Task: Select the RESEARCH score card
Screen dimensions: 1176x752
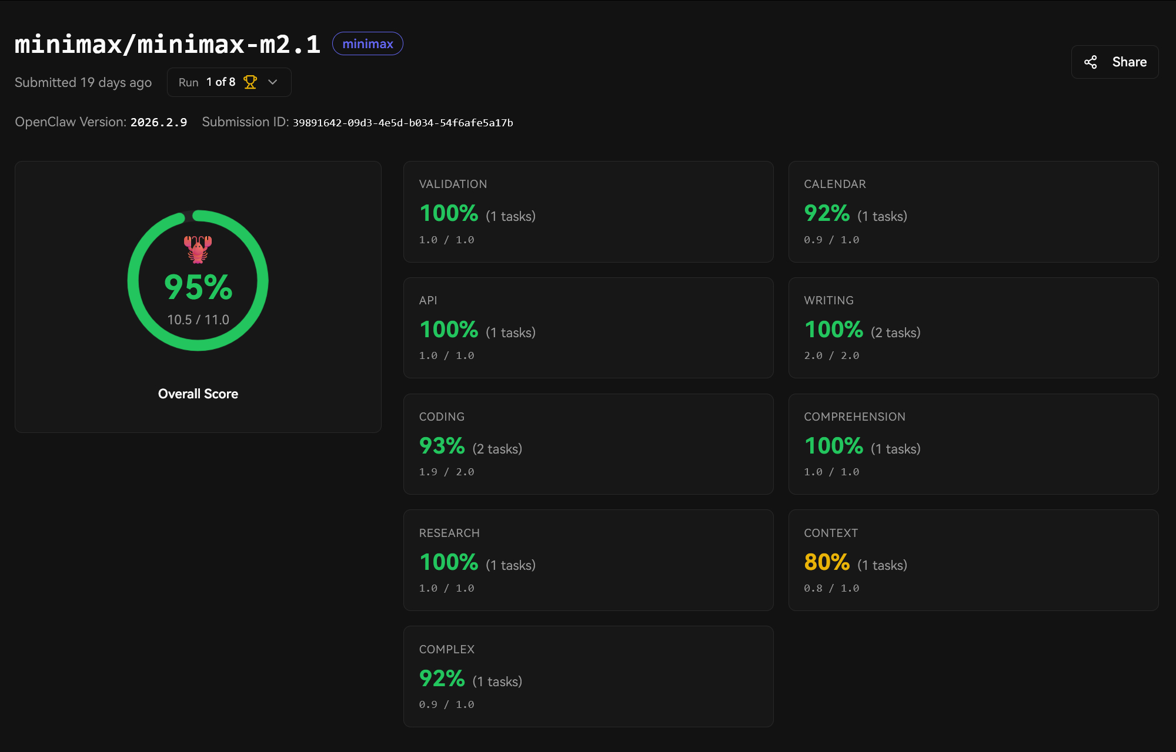Action: point(588,560)
